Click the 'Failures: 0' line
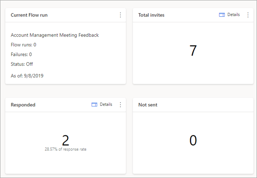 tap(21, 55)
